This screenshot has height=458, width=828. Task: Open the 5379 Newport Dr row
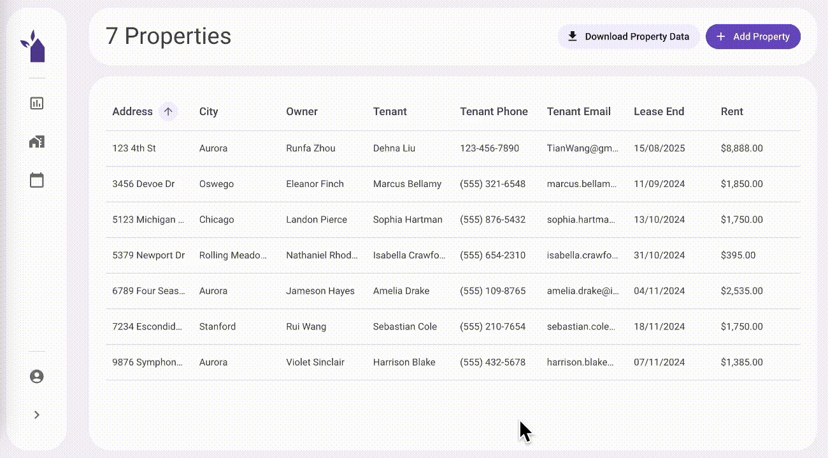coord(148,255)
